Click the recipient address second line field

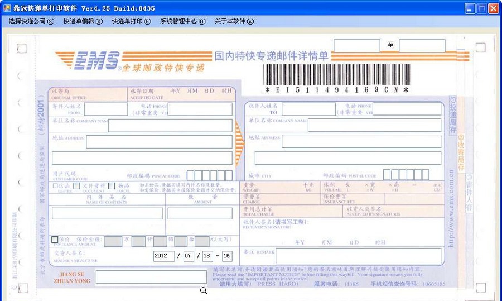pyautogui.click(x=348, y=159)
